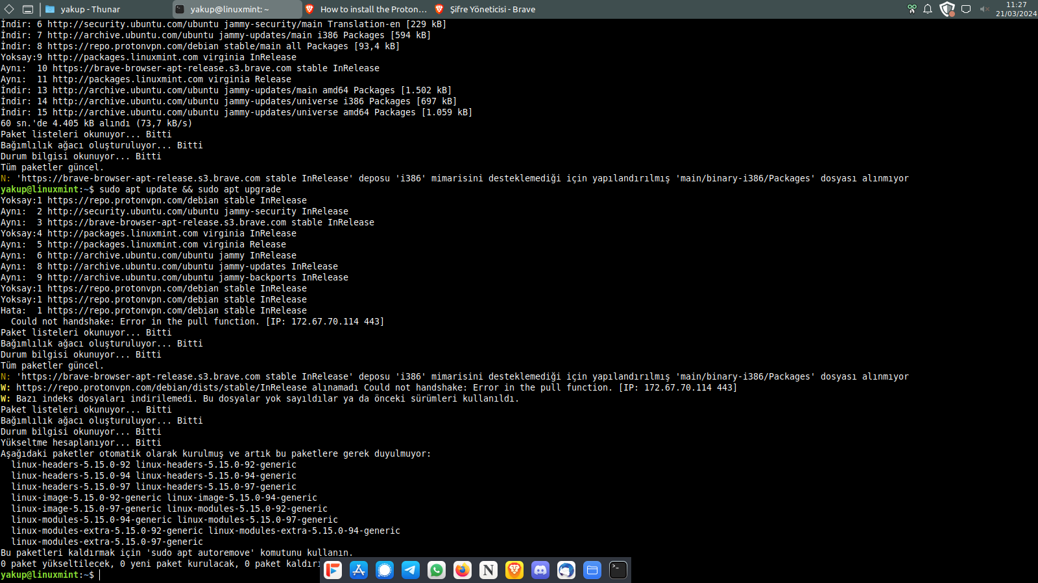This screenshot has width=1038, height=583.
Task: Open Notion from the dock
Action: (489, 570)
